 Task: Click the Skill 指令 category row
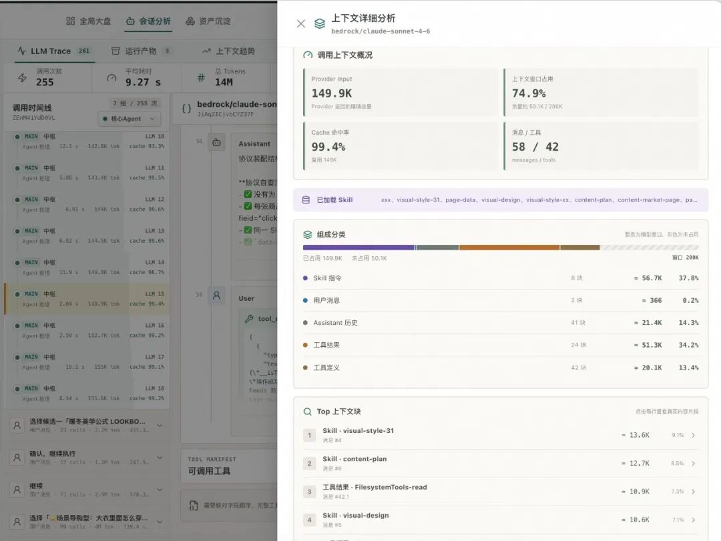(x=501, y=278)
